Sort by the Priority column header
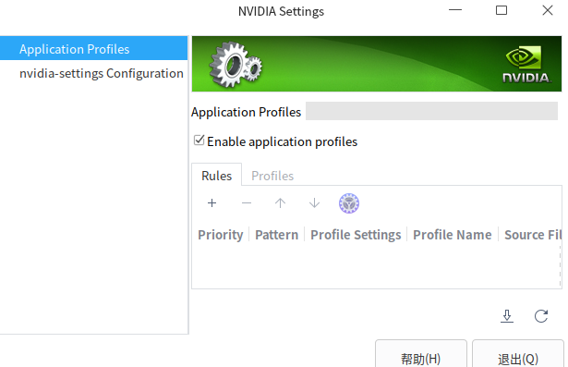The height and width of the screenshot is (367, 568). [221, 235]
